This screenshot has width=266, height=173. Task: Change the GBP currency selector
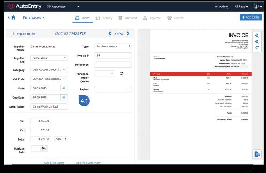[60, 139]
